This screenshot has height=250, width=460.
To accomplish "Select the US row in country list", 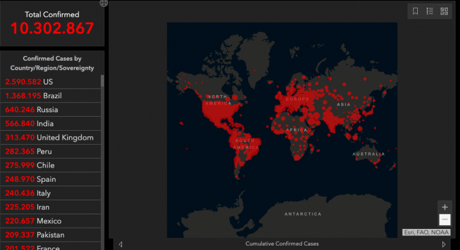I will pos(50,82).
